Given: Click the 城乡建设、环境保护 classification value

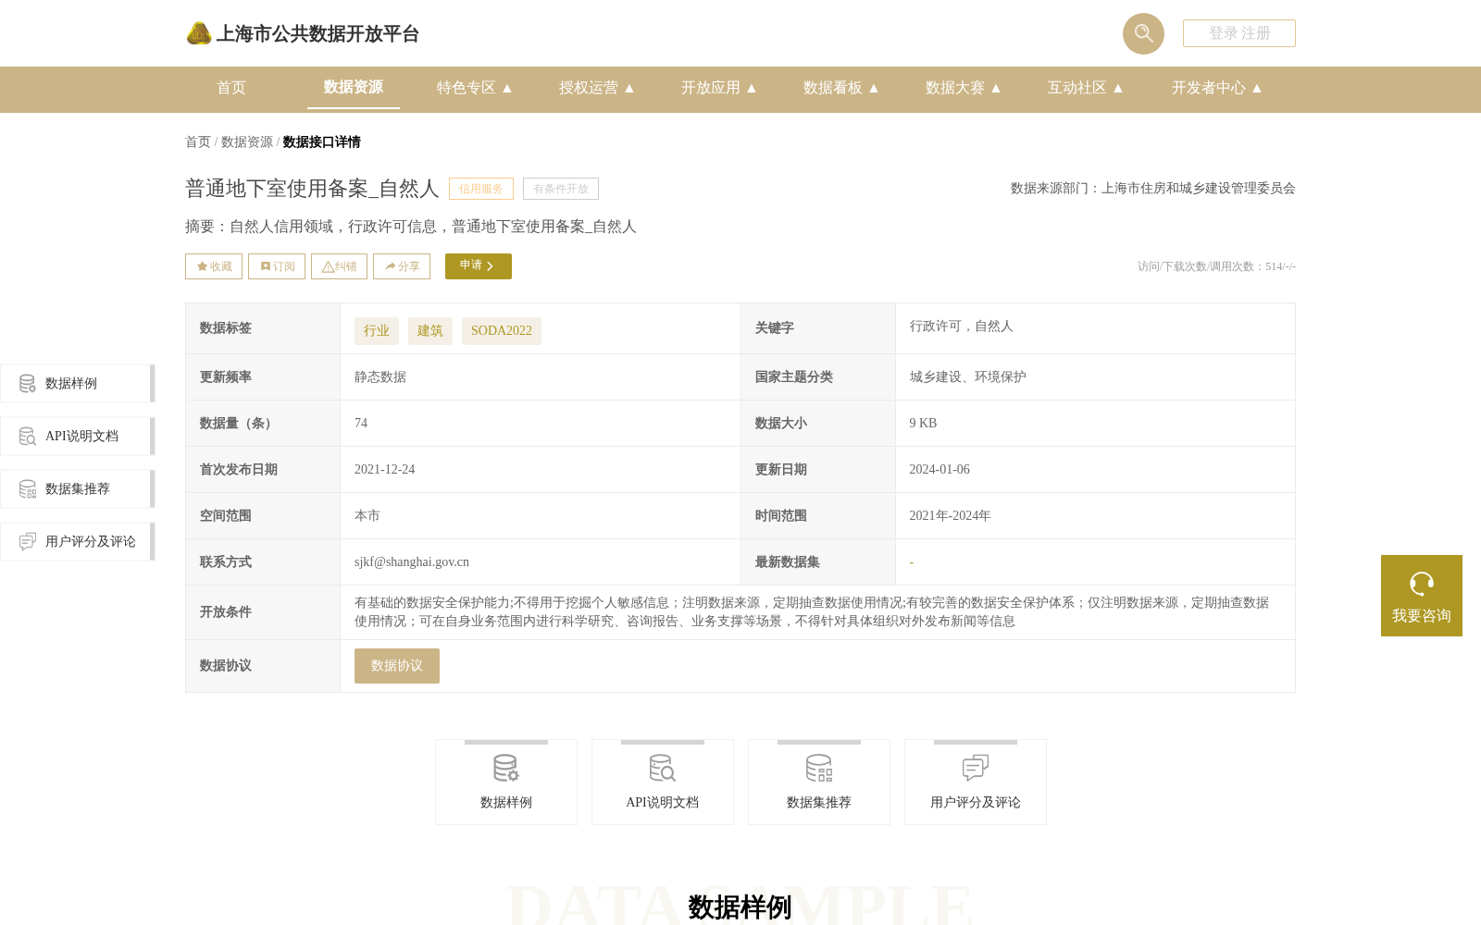Looking at the screenshot, I should 967,376.
